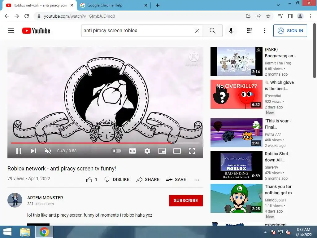
Task: Clear the YouTube search query
Action: pyautogui.click(x=197, y=31)
